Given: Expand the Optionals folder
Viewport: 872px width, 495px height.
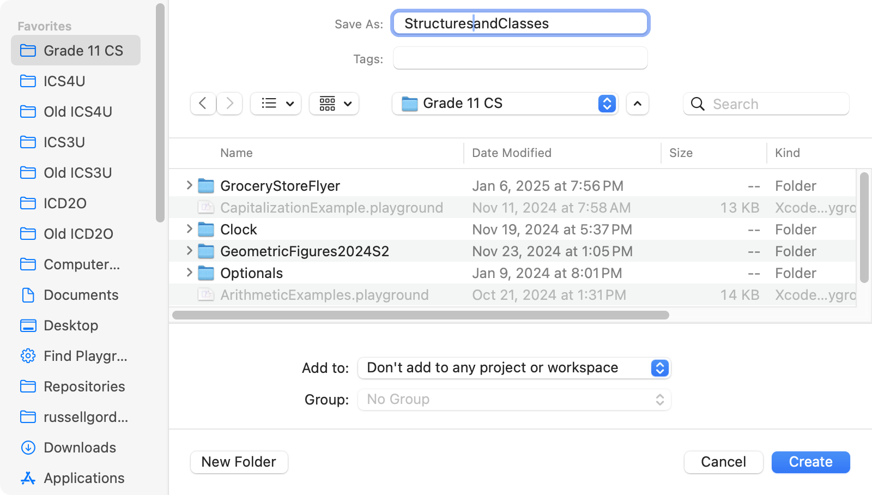Looking at the screenshot, I should point(189,273).
